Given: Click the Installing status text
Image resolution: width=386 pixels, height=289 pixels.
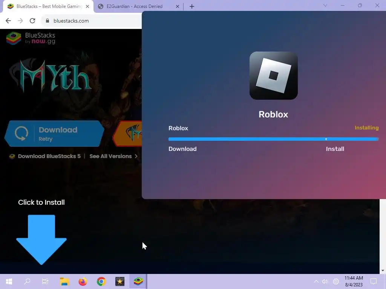Looking at the screenshot, I should coord(366,128).
